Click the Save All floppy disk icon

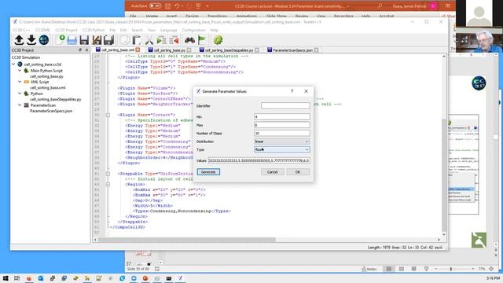[x=108, y=40]
